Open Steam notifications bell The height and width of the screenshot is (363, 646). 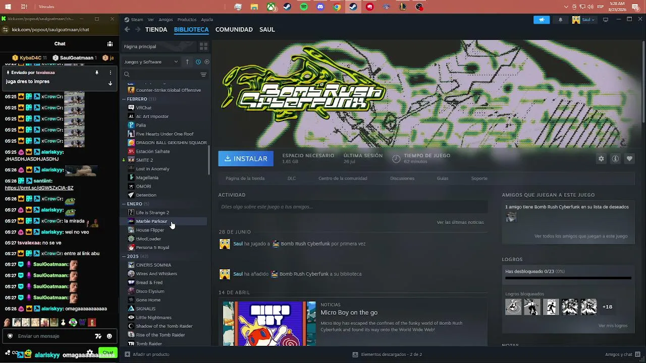click(560, 20)
